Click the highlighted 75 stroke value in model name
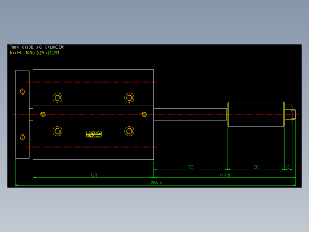309x232 pixels. point(51,53)
